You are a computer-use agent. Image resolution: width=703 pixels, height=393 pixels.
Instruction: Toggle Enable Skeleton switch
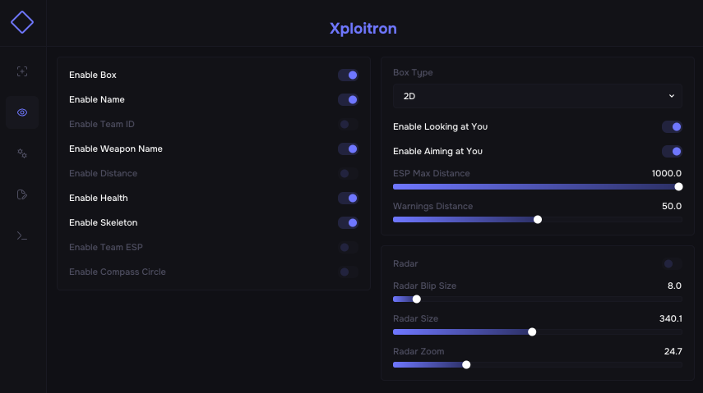348,223
